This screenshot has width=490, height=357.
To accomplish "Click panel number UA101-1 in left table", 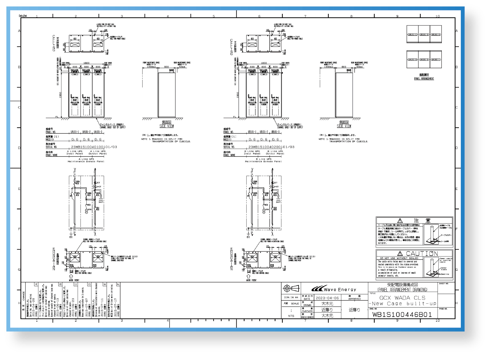I will (75, 132).
